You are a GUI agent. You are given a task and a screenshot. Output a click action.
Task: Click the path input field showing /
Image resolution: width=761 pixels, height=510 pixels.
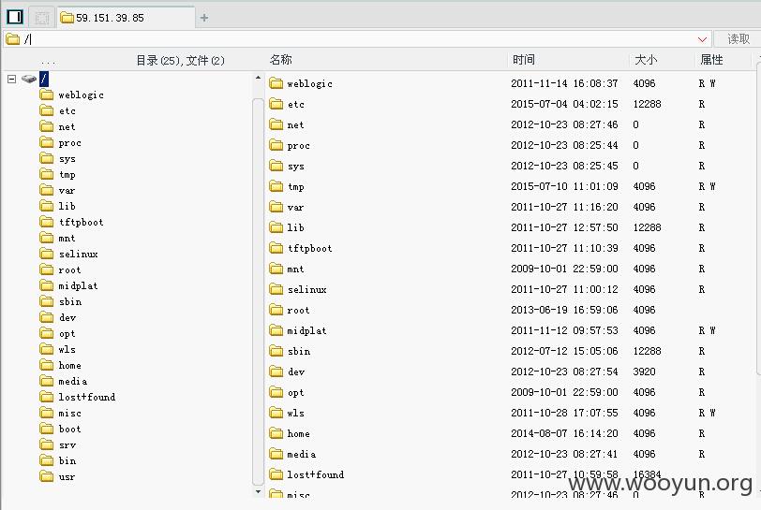coord(358,39)
